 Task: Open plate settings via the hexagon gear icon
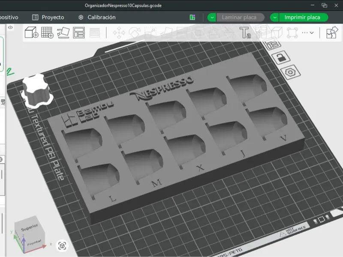tap(290, 72)
